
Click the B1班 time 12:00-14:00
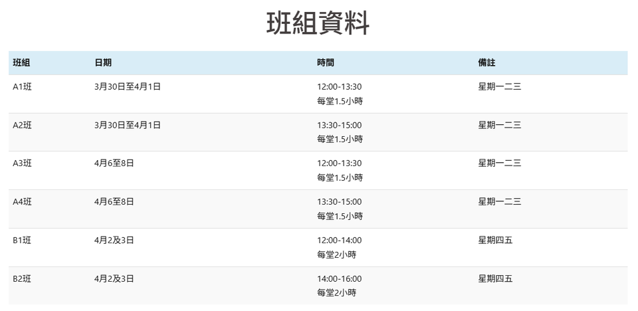340,241
